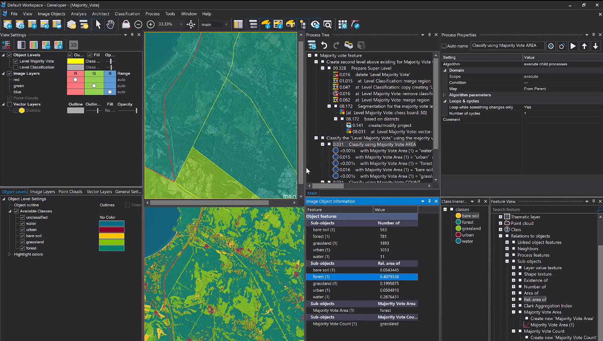
Task: Open the Classification menu
Action: [x=127, y=14]
